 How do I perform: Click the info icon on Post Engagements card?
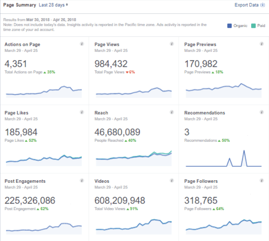coord(82,181)
